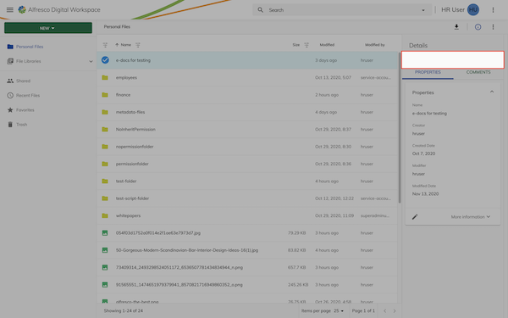Click the leftmost column filter icon
The image size is (508, 318).
[x=105, y=45]
